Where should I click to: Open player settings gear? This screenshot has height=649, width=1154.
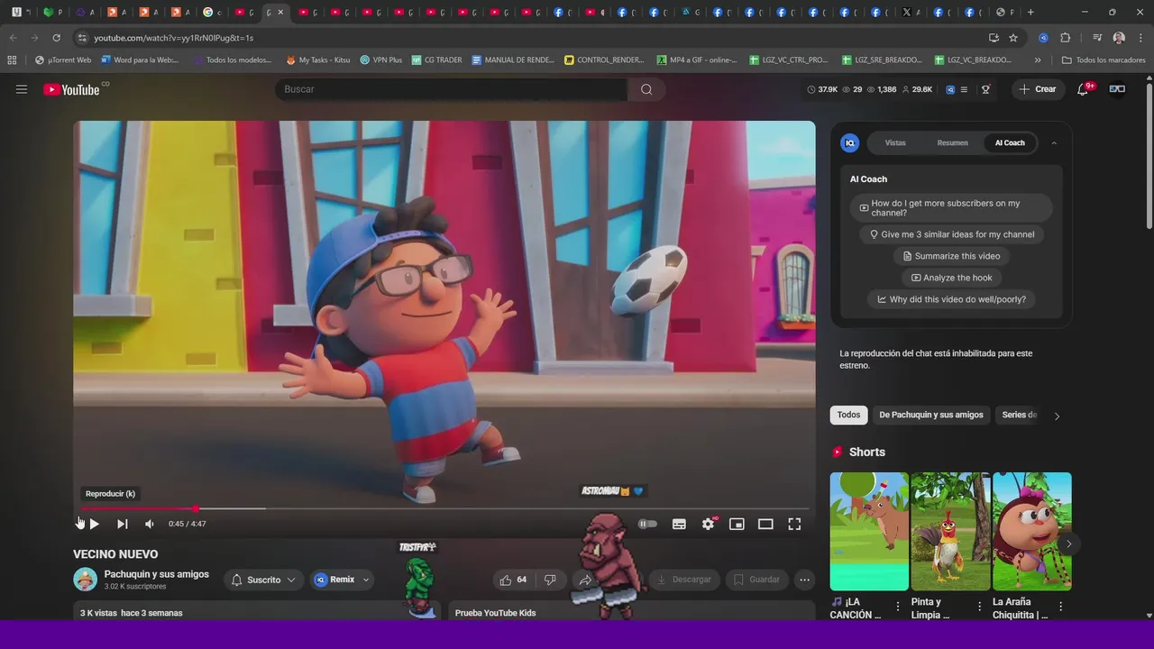(709, 524)
